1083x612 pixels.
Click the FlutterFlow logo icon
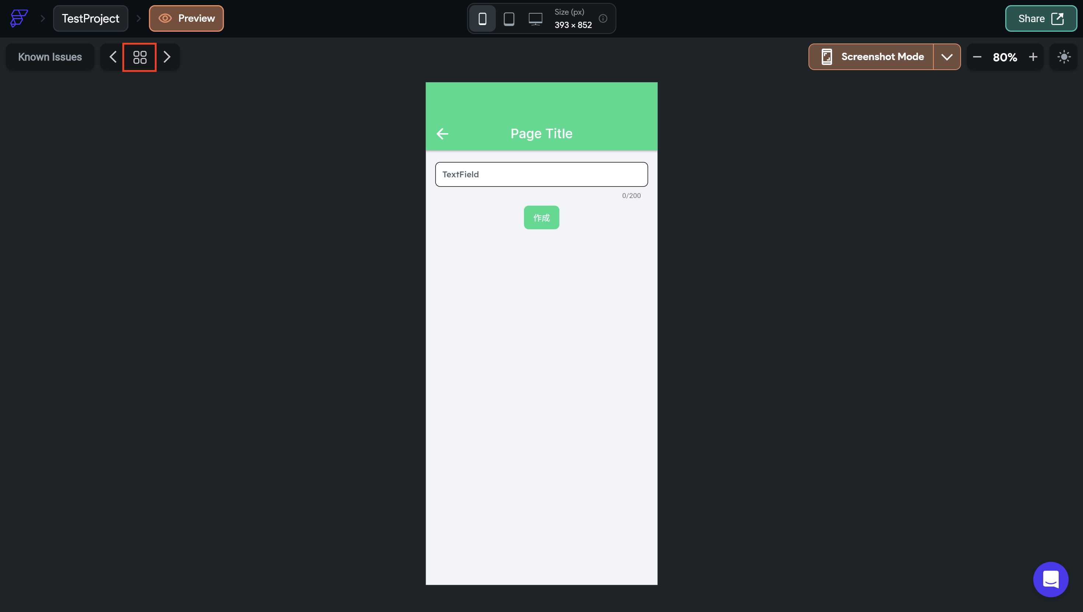[x=19, y=18]
